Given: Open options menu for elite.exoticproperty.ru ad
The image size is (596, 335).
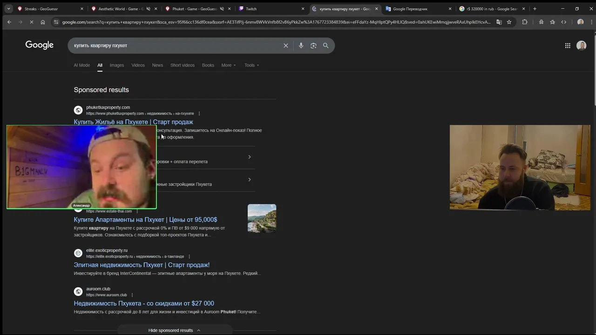Looking at the screenshot, I should 189,256.
